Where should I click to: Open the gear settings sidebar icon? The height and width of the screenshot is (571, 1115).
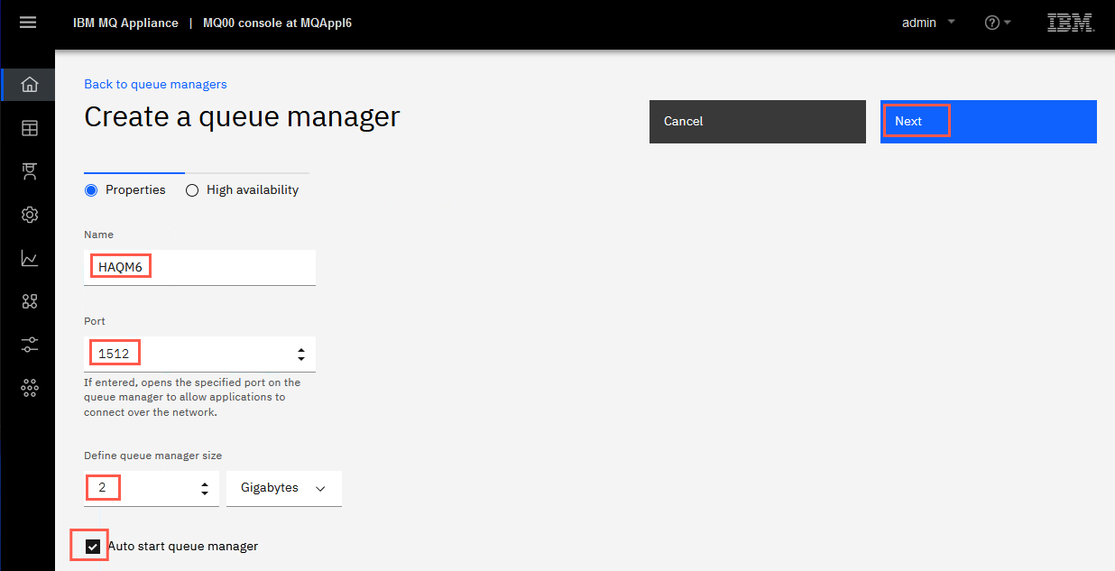[30, 215]
